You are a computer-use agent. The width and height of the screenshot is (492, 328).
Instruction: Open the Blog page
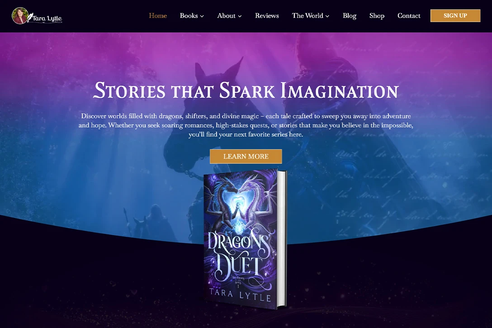pyautogui.click(x=349, y=16)
